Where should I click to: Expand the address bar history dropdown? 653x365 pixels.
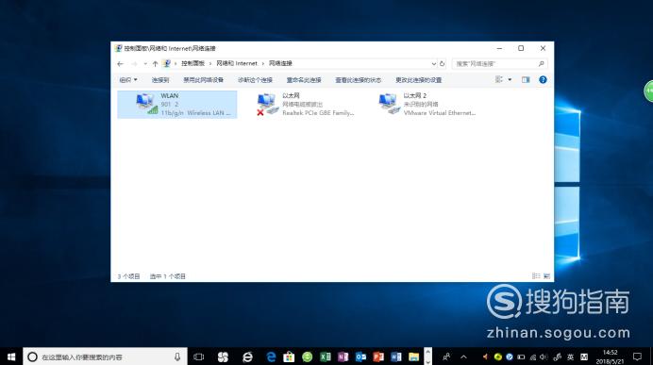pos(433,64)
